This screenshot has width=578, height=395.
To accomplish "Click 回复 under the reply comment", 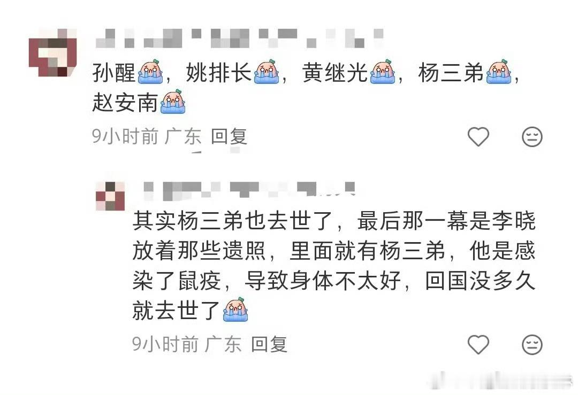I will tap(269, 345).
